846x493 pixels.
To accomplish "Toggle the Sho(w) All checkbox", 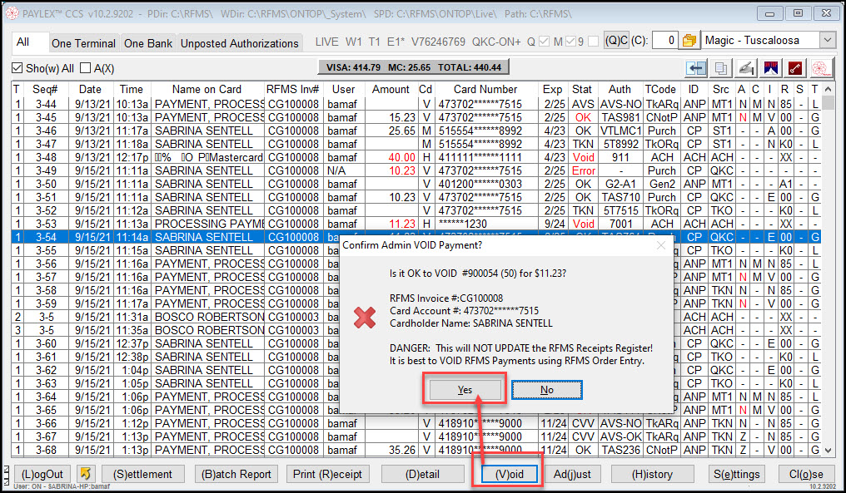I will tap(17, 68).
